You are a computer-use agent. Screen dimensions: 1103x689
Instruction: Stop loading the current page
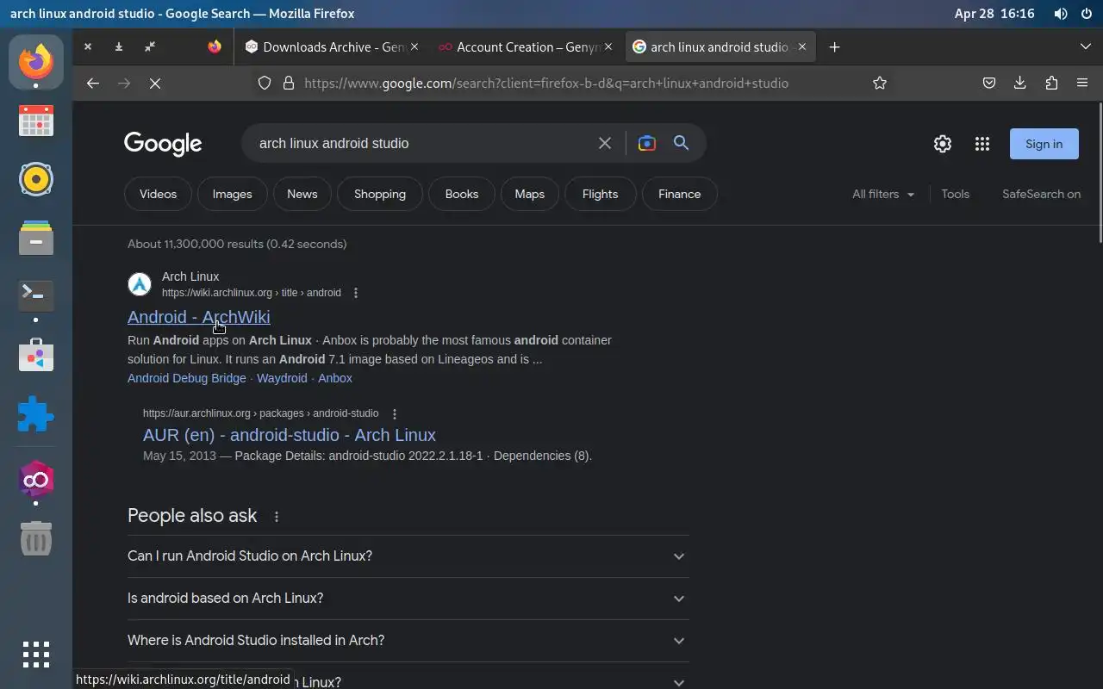pos(155,83)
